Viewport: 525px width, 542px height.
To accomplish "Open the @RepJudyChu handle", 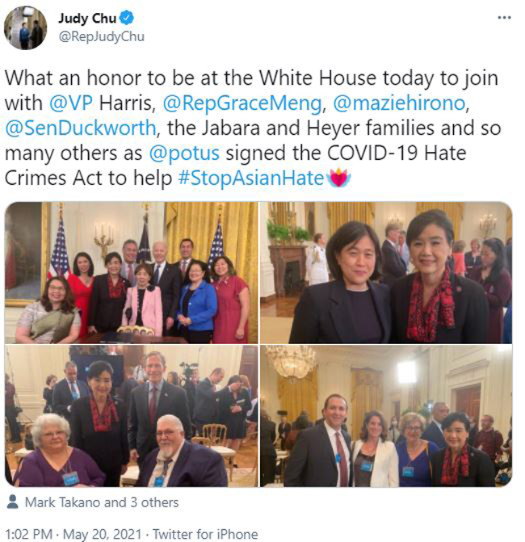I will 101,36.
